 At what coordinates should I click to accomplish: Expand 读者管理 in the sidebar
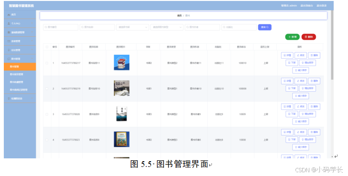point(20,41)
